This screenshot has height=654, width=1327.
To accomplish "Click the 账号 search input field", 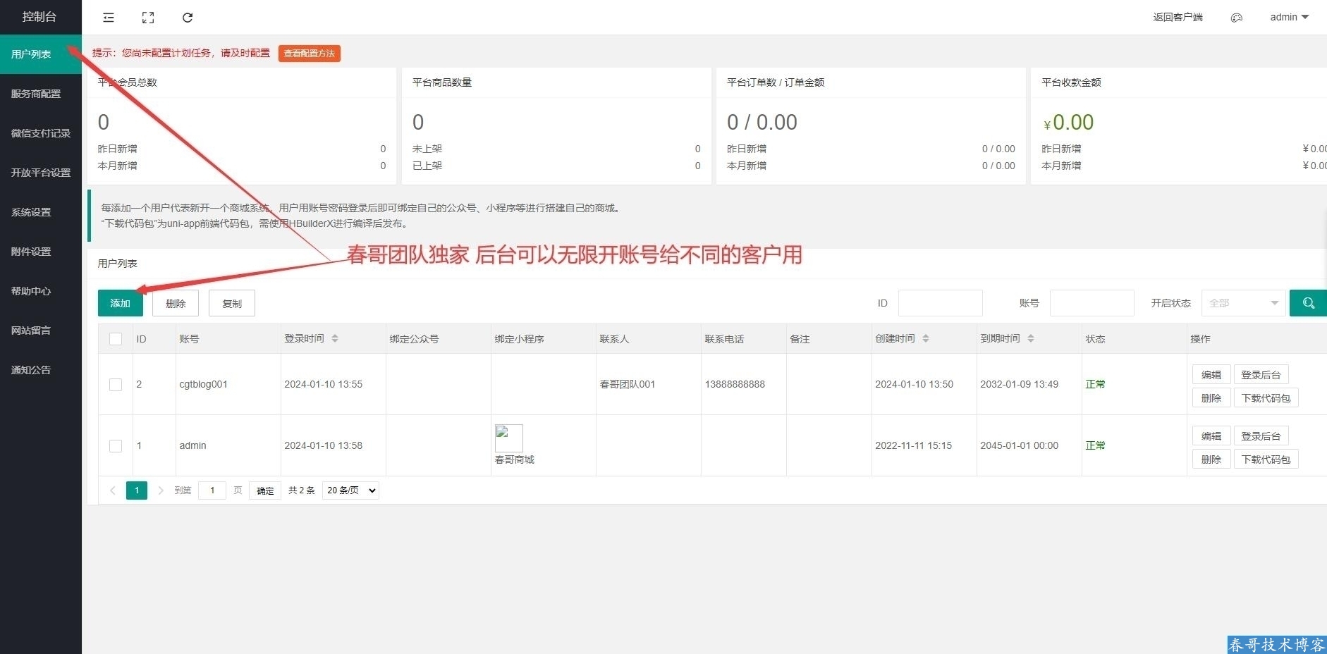I will [x=1091, y=303].
